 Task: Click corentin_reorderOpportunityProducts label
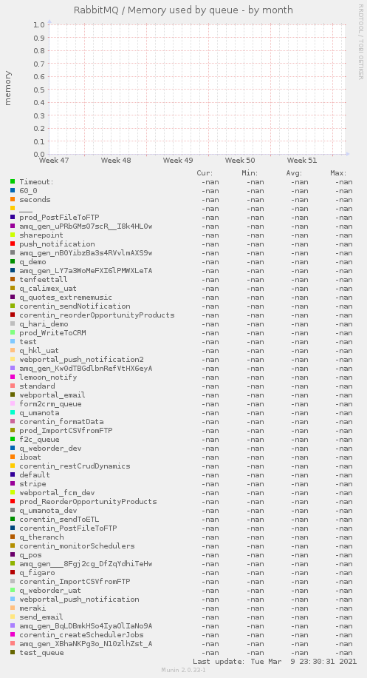(97, 315)
